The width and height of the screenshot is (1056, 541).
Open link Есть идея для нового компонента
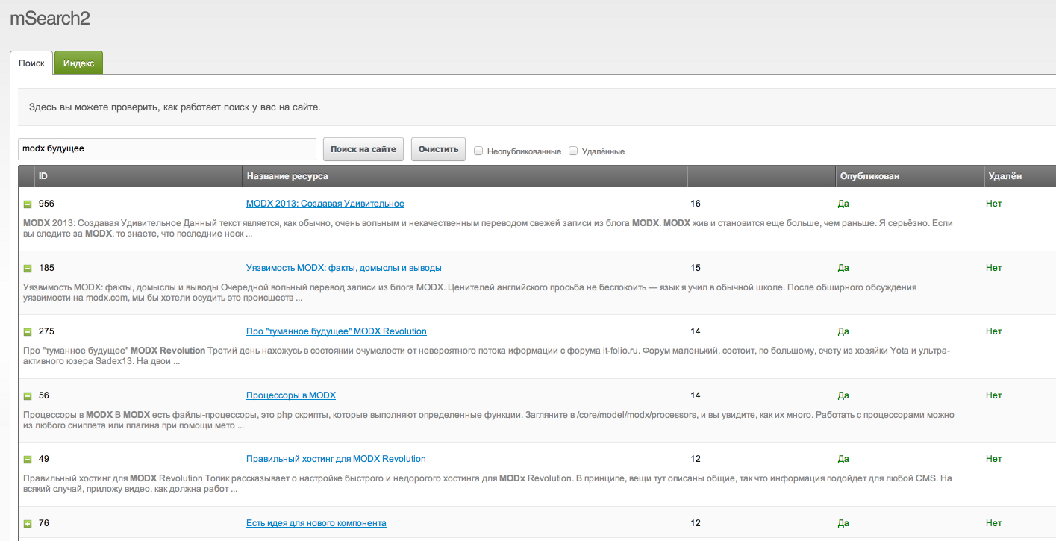316,523
